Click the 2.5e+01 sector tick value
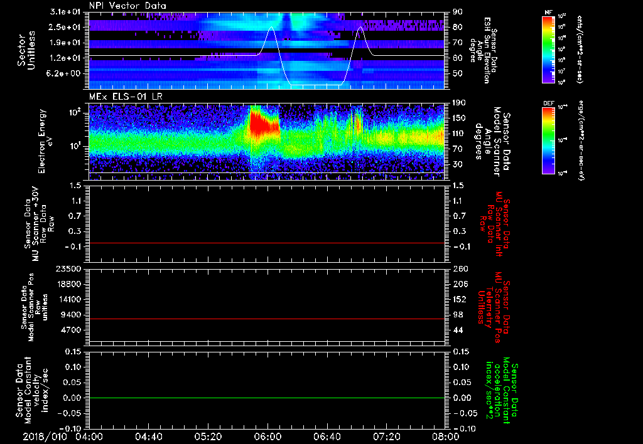 pos(65,27)
